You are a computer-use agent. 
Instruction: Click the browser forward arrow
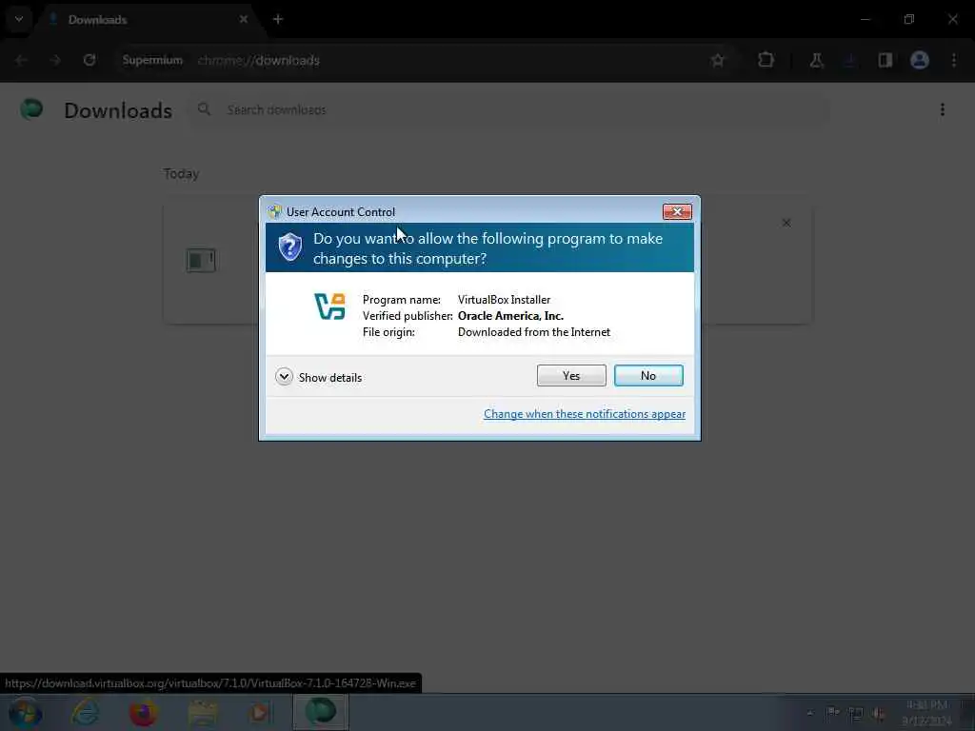pos(55,60)
